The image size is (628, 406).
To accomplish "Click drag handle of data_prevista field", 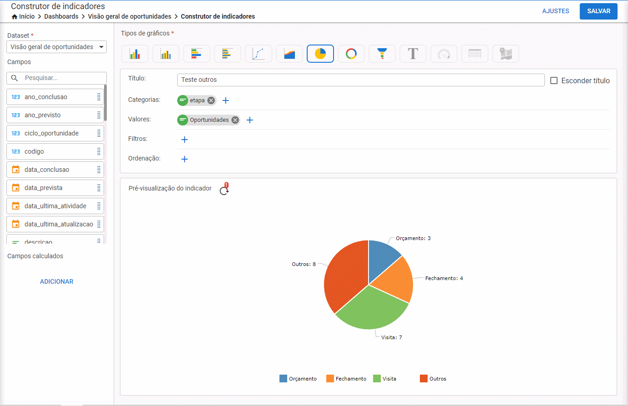I will coord(99,188).
